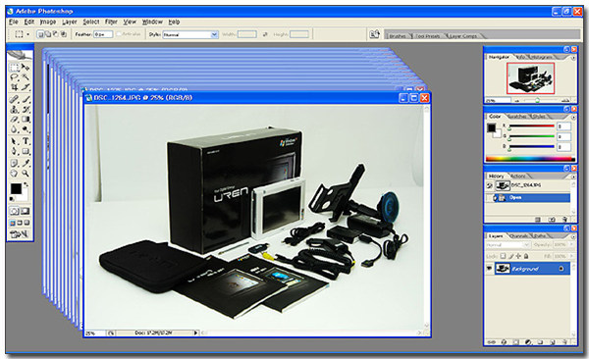Click the Feather input field

point(103,34)
